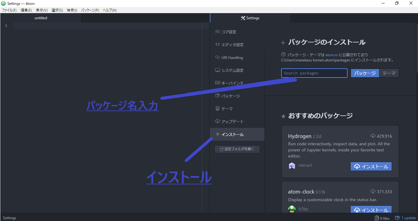Click the Atom app icon in title bar
418x221 pixels.
tap(3, 3)
